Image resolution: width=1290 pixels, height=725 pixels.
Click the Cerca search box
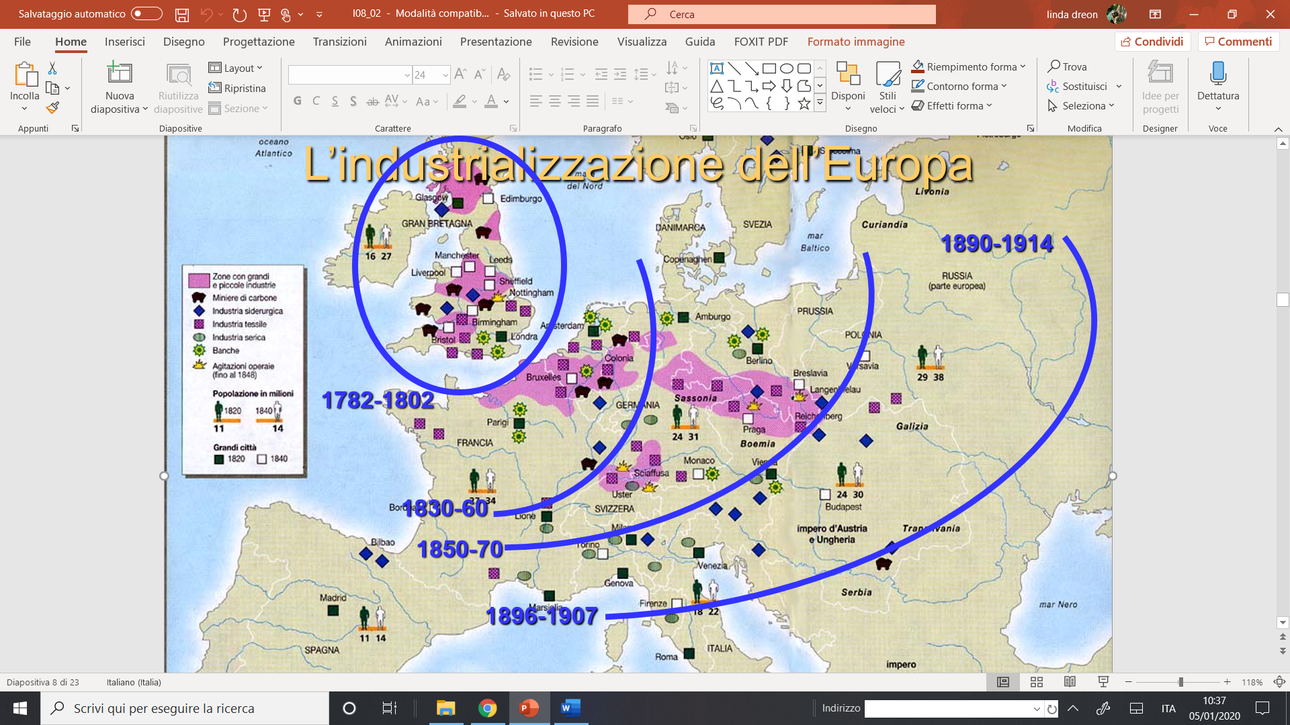tap(782, 14)
